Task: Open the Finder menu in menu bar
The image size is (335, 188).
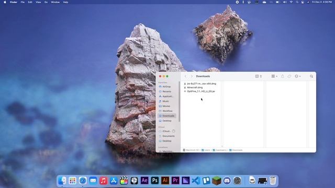Action: [x=14, y=2]
